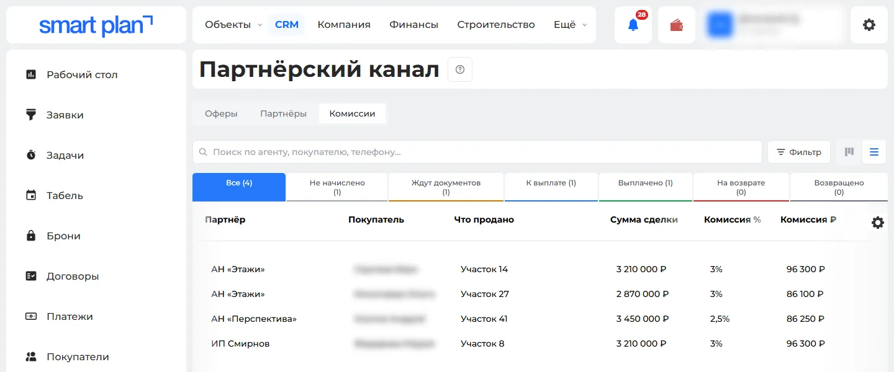Switch to list view
Viewport: 894px width, 372px height.
(x=874, y=152)
